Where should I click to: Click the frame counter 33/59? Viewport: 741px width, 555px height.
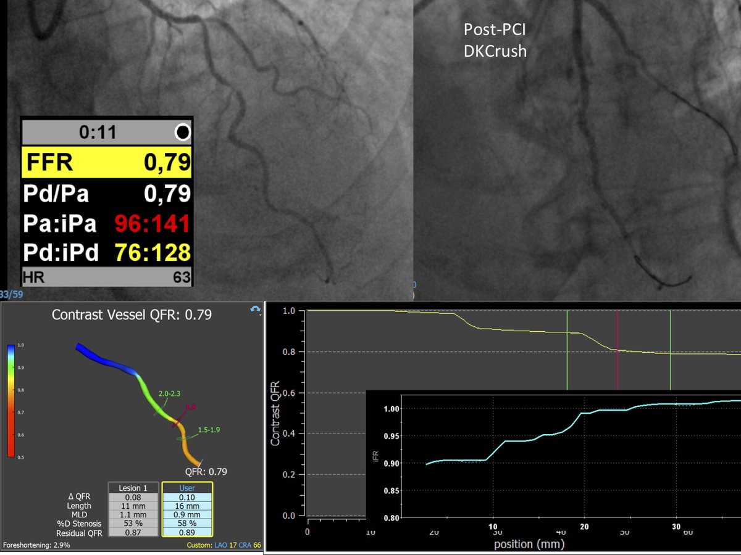12,295
